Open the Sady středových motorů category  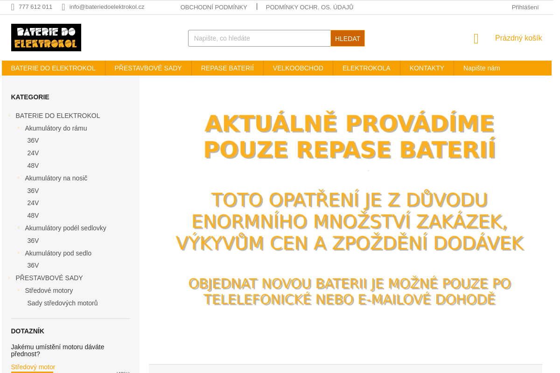[63, 303]
